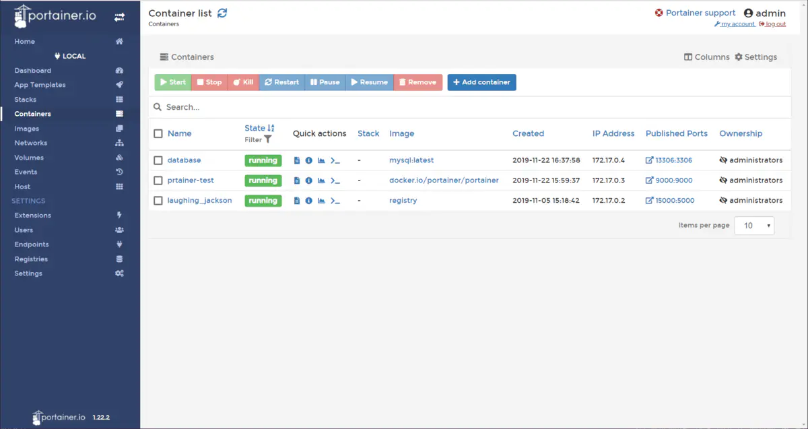Go to Home in sidebar
Viewport: 808px width, 429px height.
tap(70, 42)
